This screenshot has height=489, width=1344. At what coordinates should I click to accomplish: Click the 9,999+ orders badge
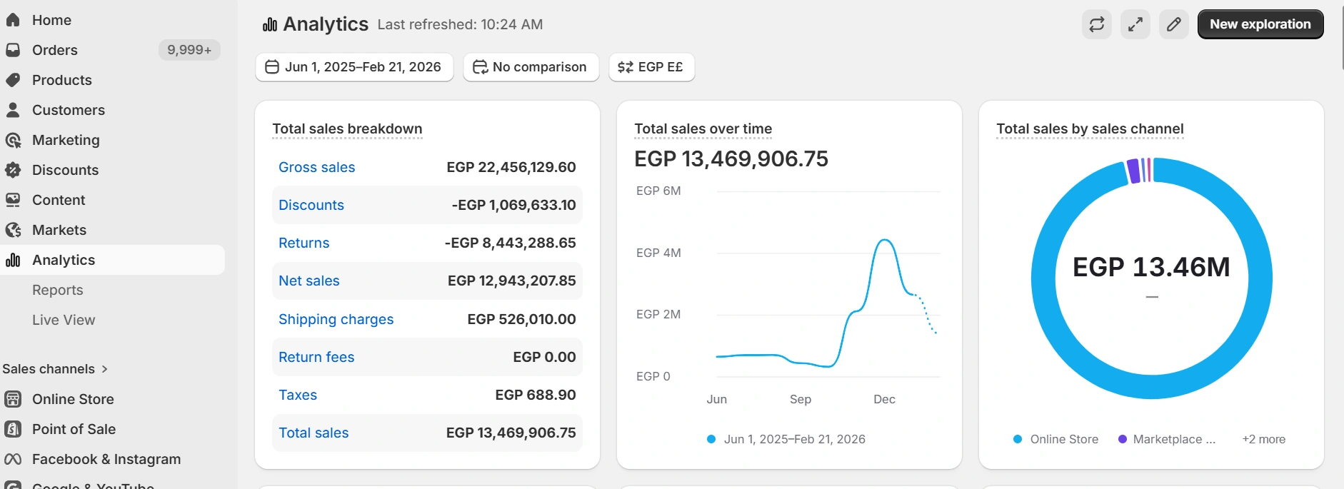[189, 50]
